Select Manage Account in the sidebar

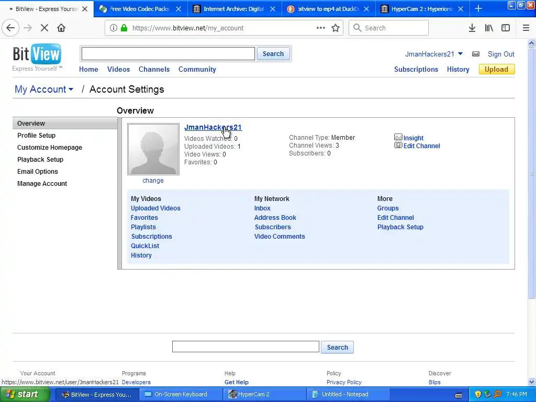pos(42,184)
